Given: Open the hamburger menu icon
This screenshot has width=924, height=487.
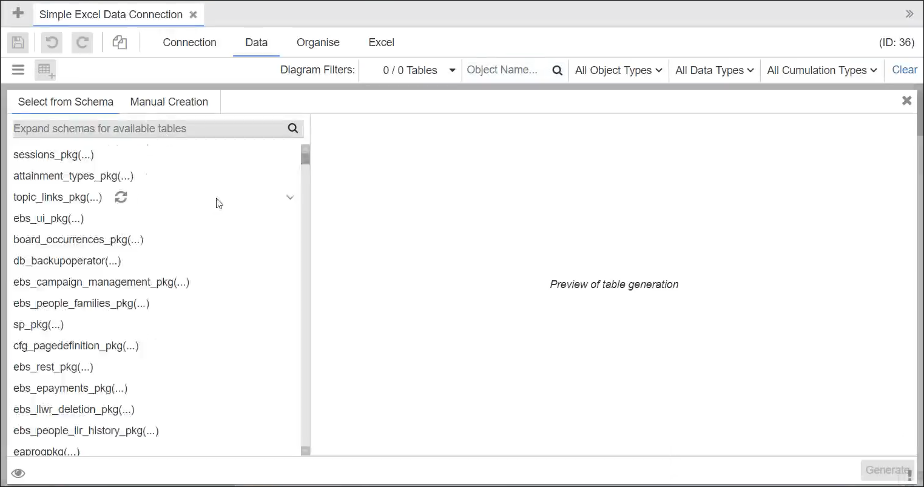Looking at the screenshot, I should 18,70.
